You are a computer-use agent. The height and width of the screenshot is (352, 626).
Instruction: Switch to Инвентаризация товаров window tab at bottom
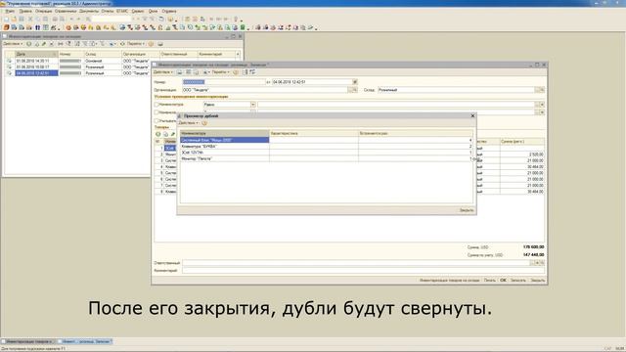[28, 341]
